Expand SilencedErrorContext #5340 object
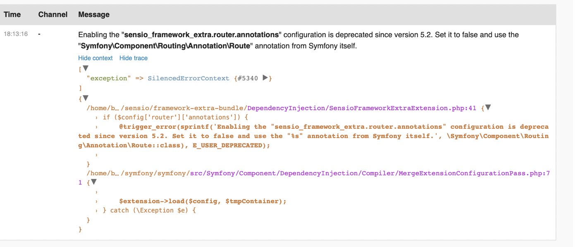Screen dimensions: 583x247 (265, 78)
